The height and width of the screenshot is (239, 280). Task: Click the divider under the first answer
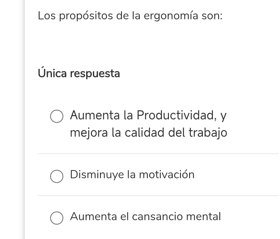coord(158,153)
